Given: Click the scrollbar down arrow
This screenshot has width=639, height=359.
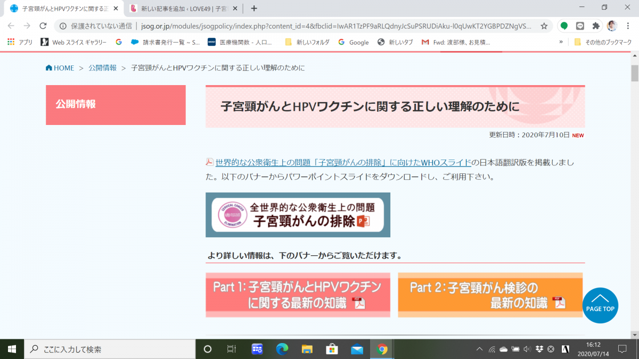Looking at the screenshot, I should [x=634, y=334].
